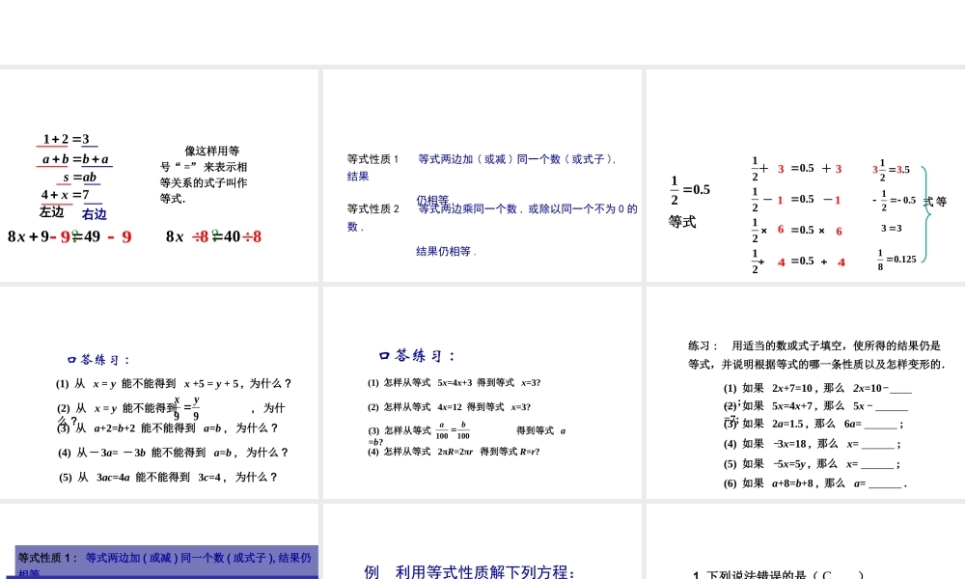
Task: Click the blue 右边 label
Action: pos(95,214)
